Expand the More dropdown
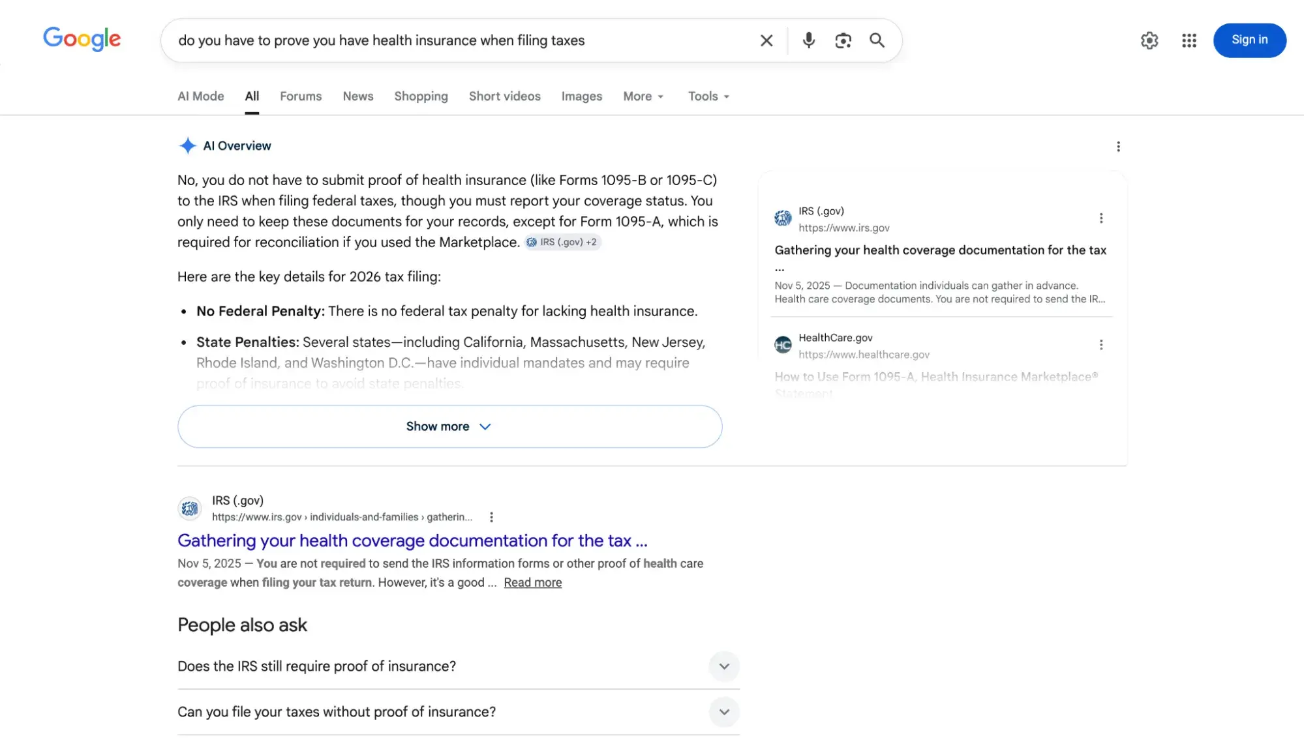This screenshot has width=1304, height=738. click(x=643, y=96)
